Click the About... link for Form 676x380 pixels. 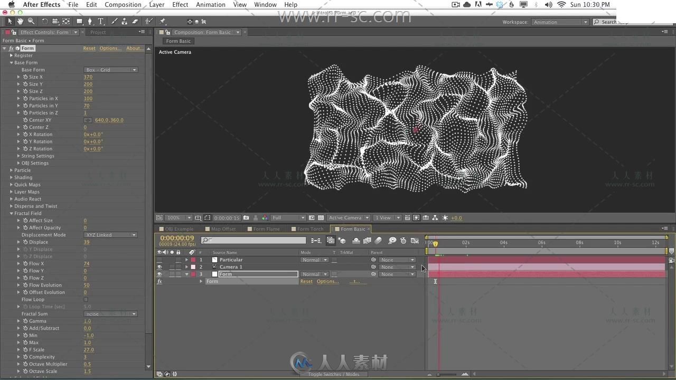click(135, 48)
